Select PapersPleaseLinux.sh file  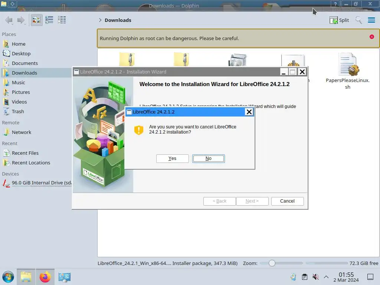click(347, 71)
